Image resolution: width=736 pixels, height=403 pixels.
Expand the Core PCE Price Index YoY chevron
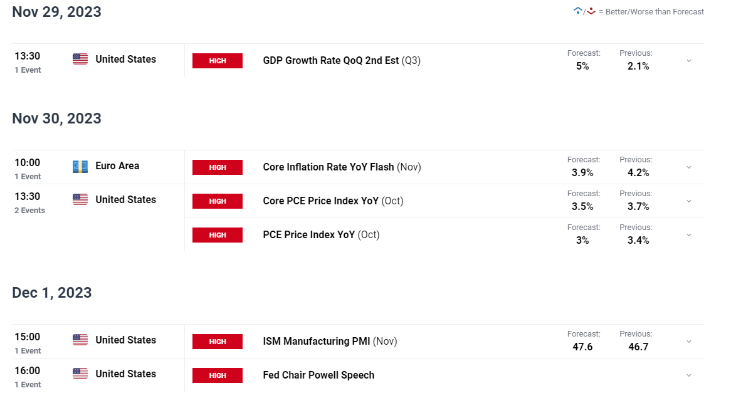click(688, 201)
